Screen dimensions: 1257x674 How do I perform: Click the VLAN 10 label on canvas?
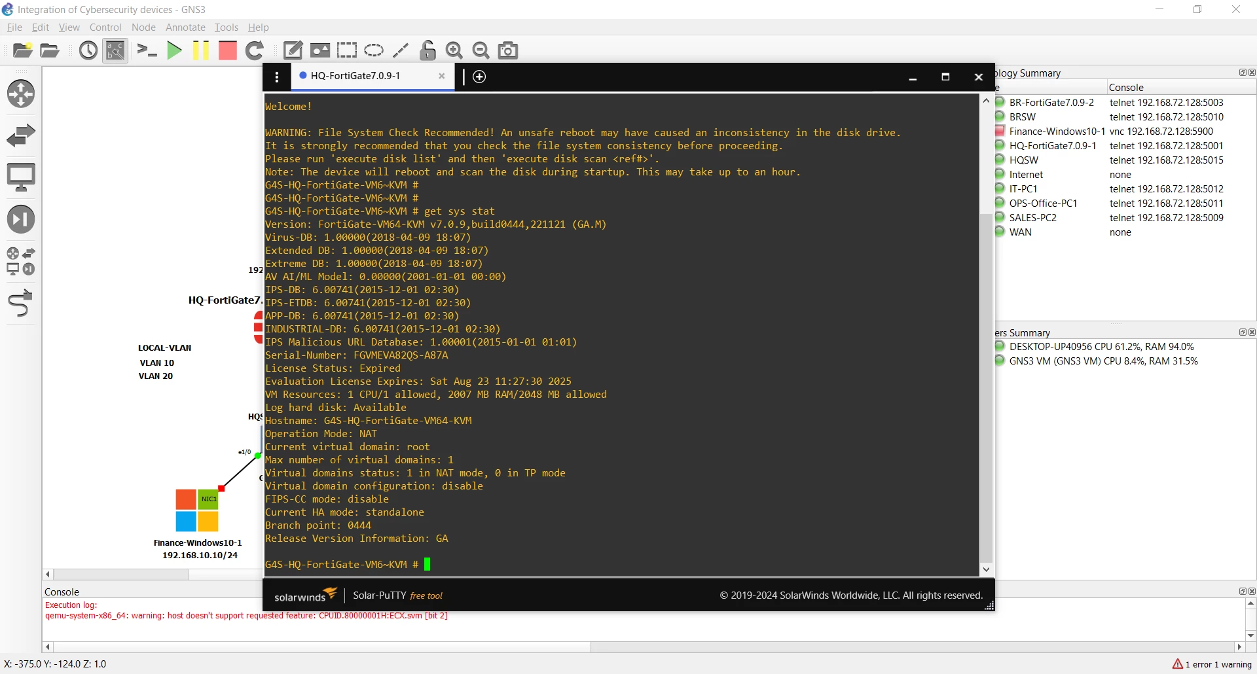tap(156, 363)
